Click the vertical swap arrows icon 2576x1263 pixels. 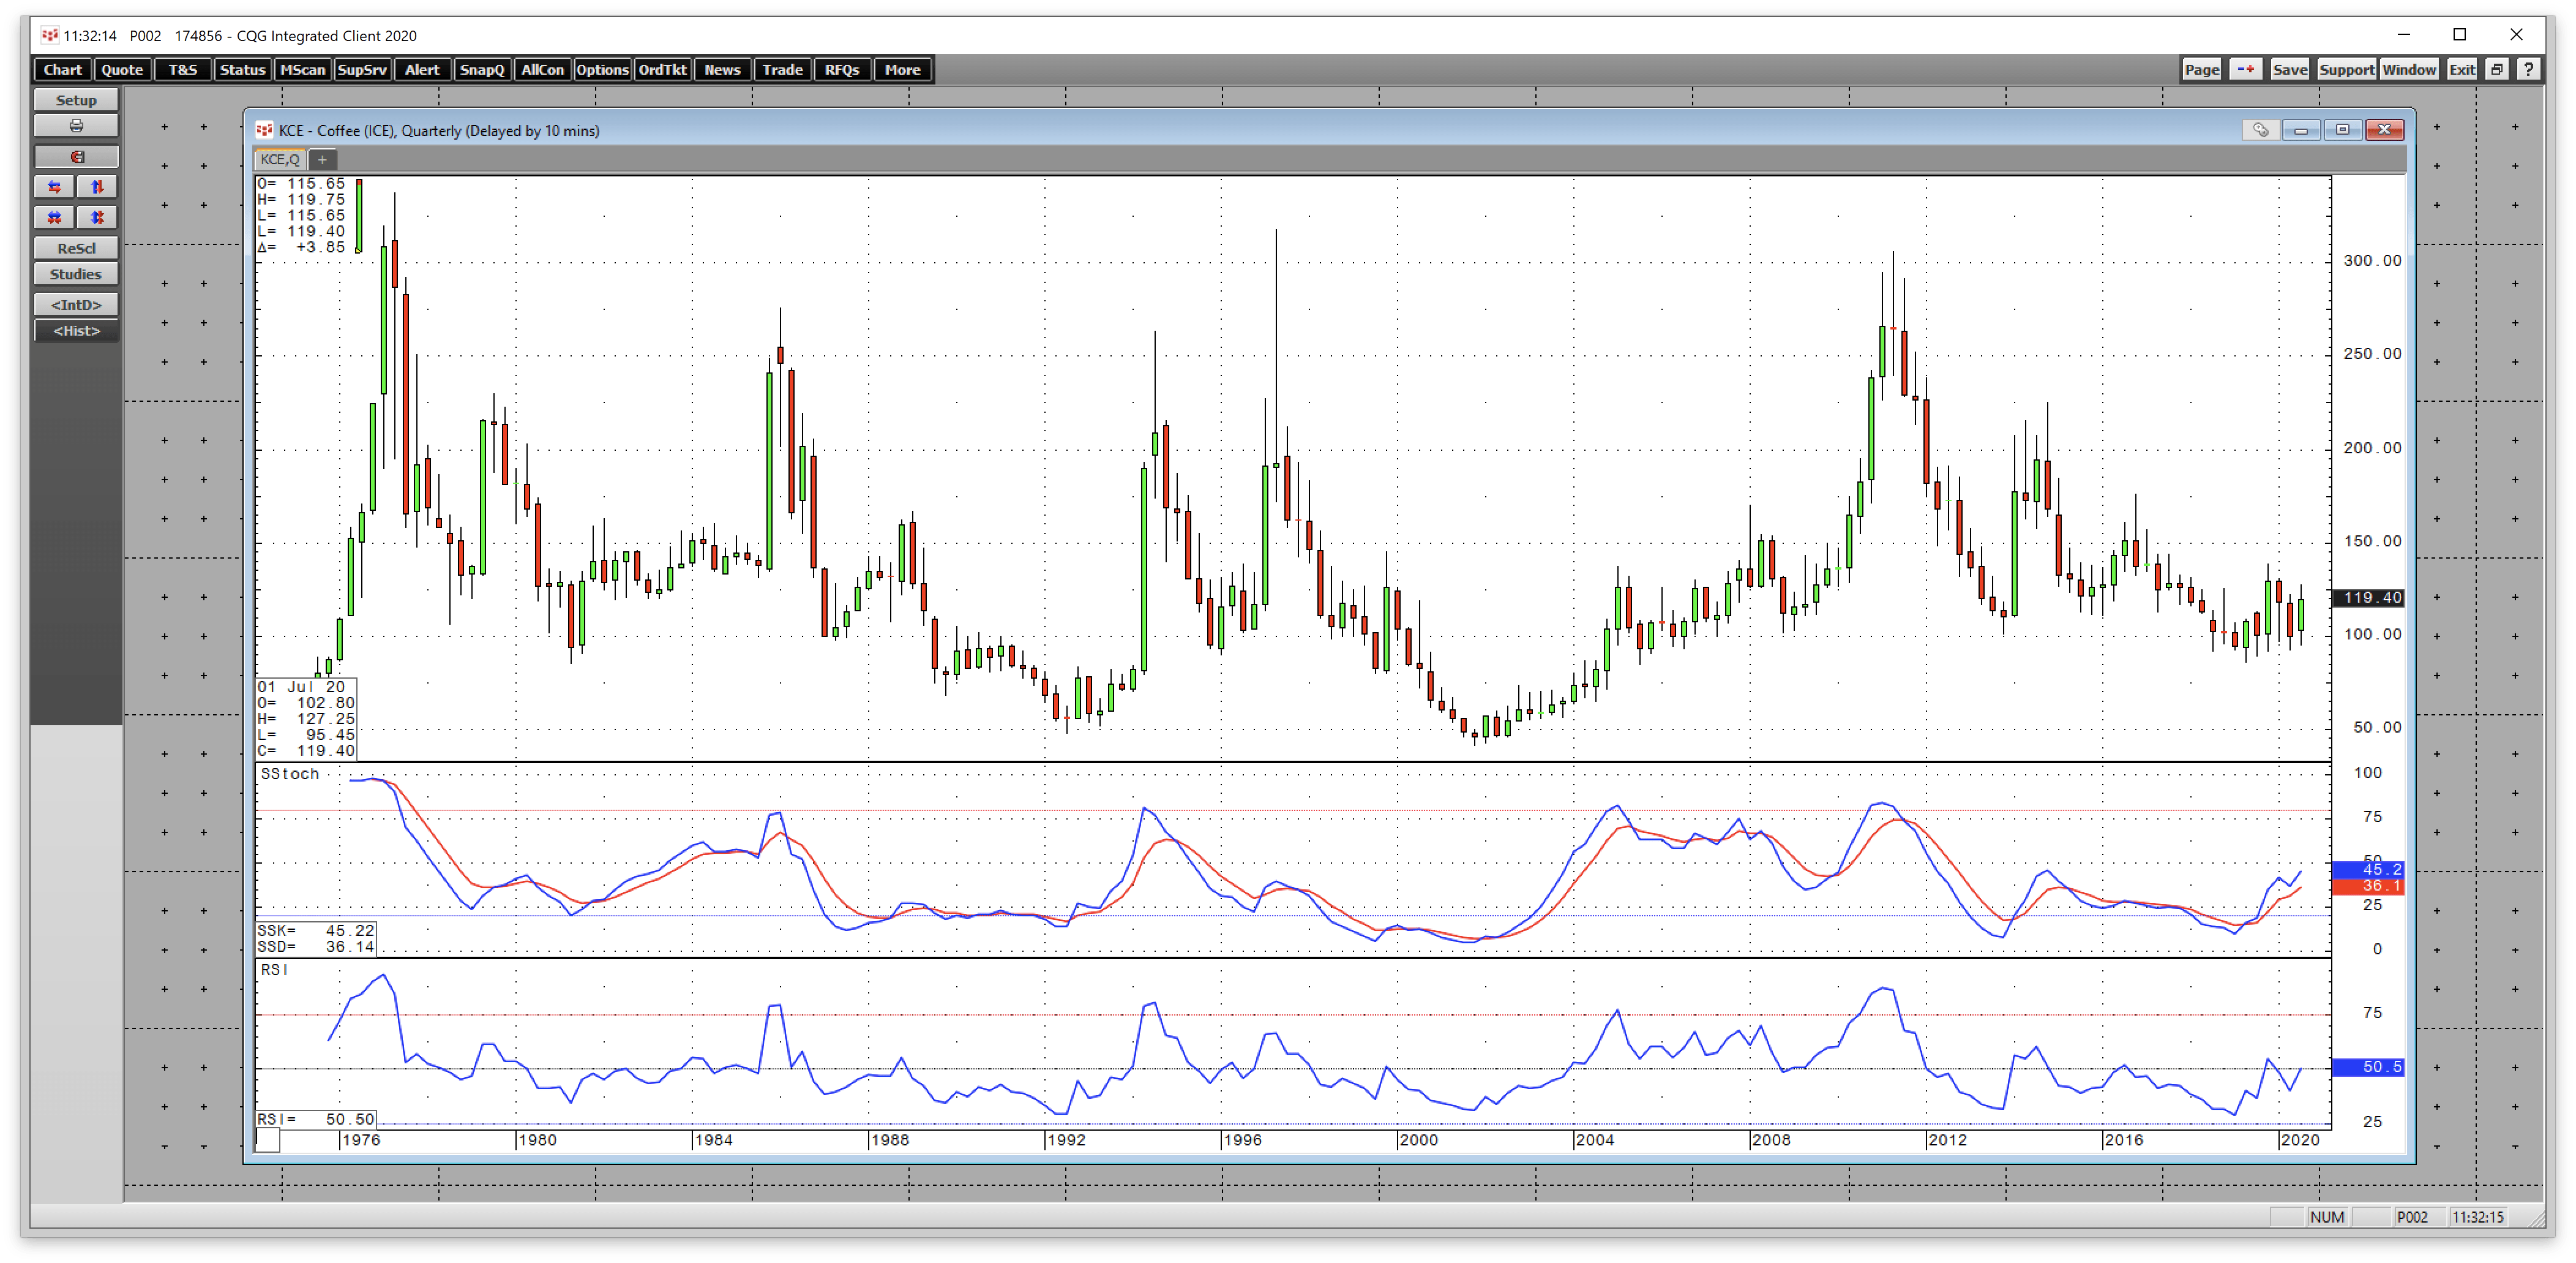point(97,187)
